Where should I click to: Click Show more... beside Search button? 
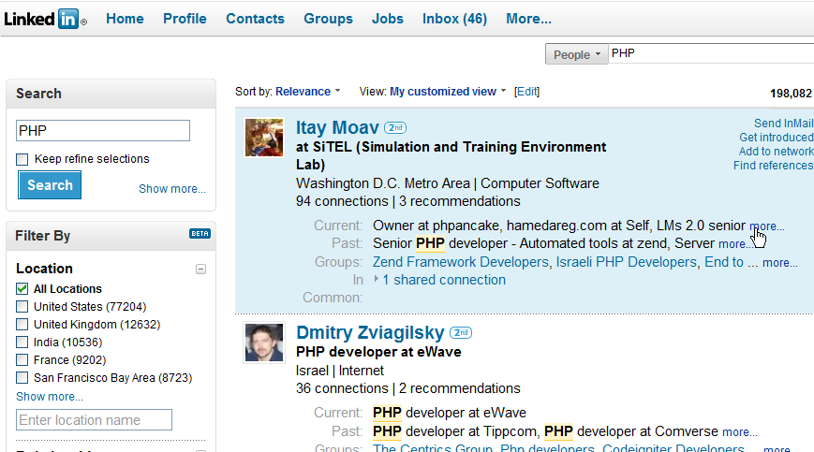tap(171, 189)
